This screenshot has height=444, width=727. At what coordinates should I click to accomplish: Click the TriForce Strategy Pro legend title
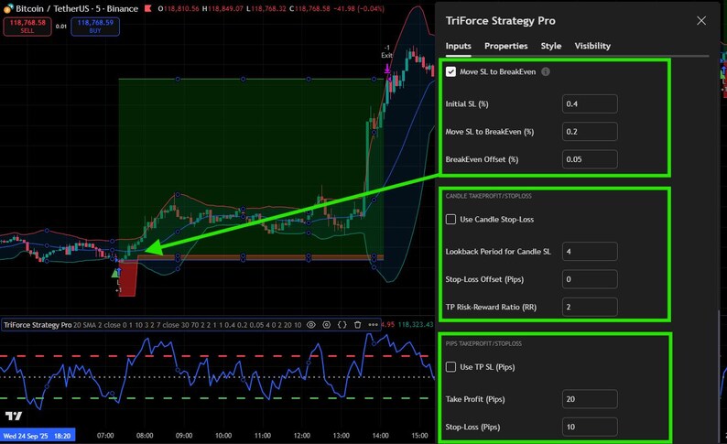pyautogui.click(x=38, y=325)
